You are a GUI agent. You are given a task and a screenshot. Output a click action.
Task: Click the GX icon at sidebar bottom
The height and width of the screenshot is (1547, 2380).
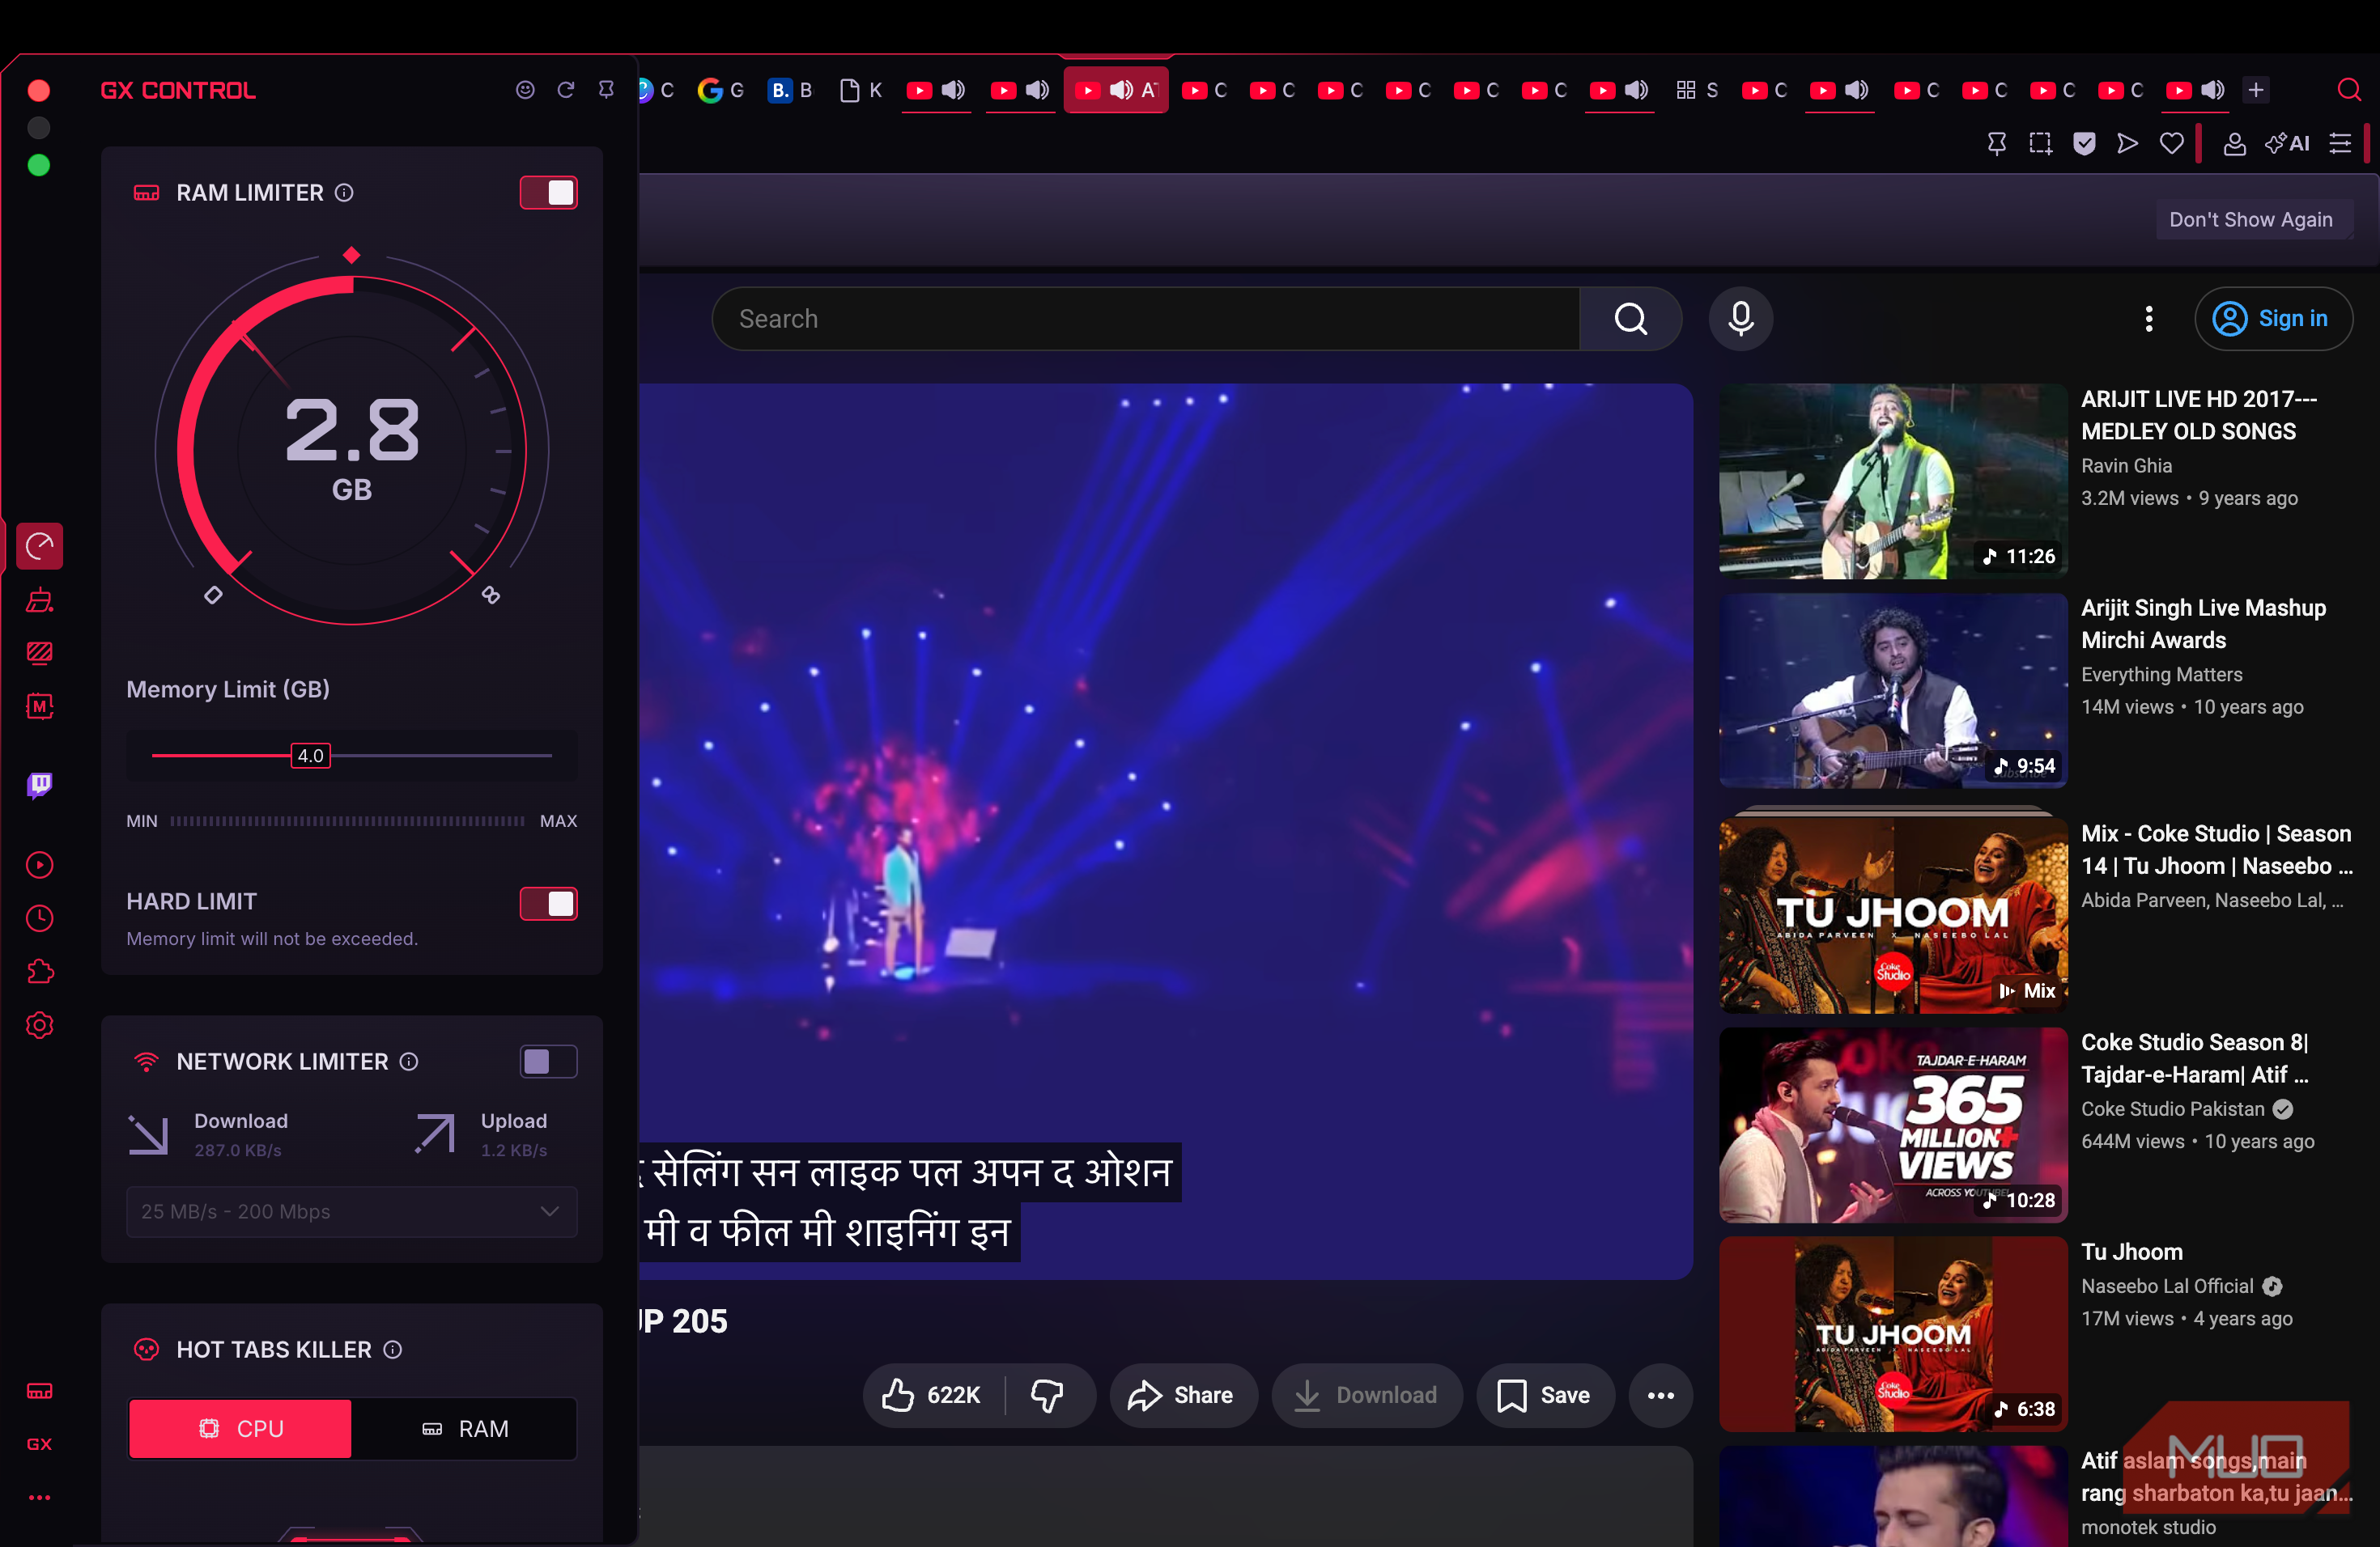click(40, 1444)
